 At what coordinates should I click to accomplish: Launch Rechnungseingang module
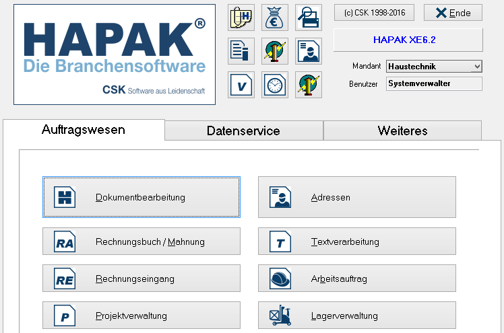[141, 278]
